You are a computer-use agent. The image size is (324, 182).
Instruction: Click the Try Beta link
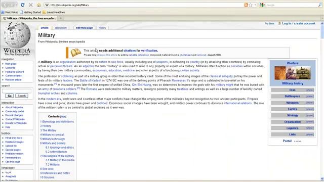[269, 24]
